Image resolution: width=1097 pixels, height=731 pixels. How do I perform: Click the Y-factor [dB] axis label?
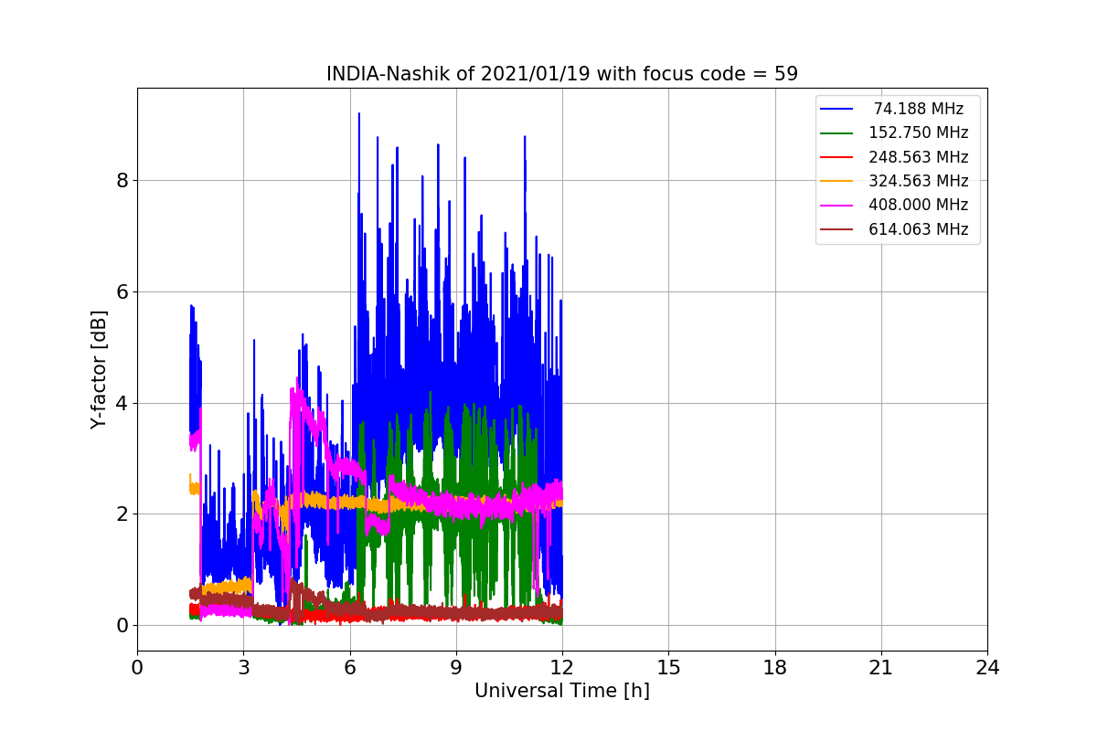99,369
